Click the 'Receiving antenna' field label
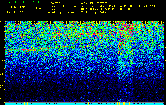Screen dimensions: 166x105 click(x=61, y=12)
